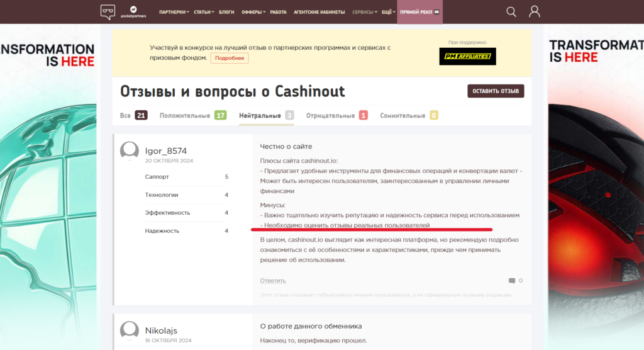Open the site search magnifier icon
This screenshot has width=644, height=350.
pyautogui.click(x=511, y=12)
